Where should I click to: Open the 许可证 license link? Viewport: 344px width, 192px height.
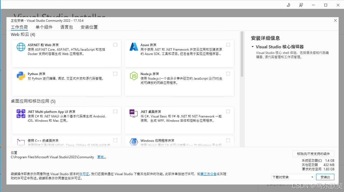tap(84, 174)
